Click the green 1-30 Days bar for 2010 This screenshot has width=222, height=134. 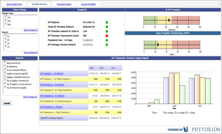(183, 95)
